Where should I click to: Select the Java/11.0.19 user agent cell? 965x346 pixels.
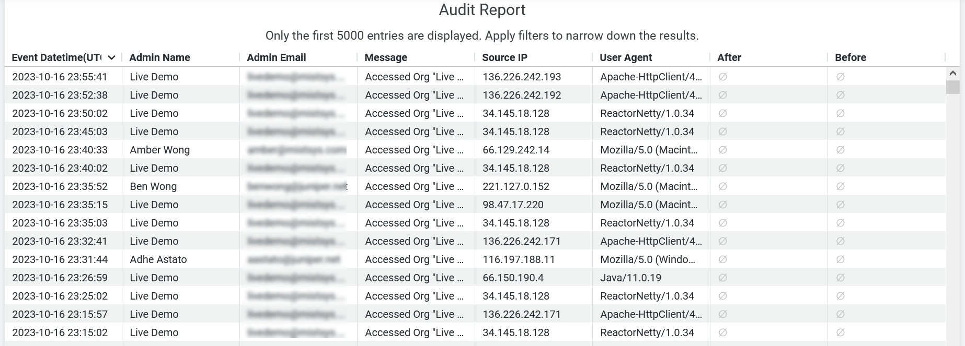(630, 278)
